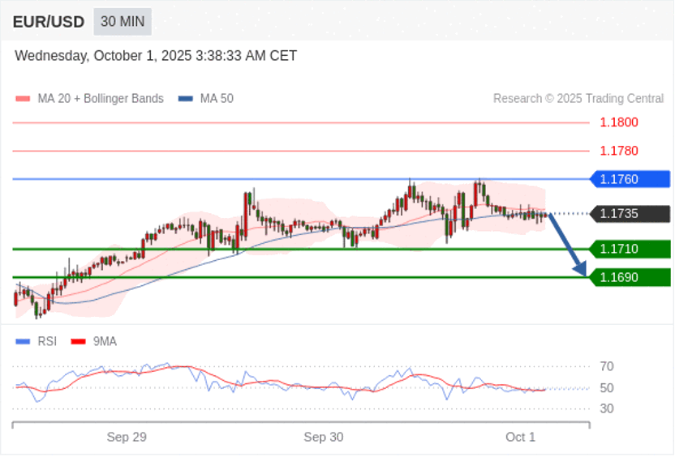This screenshot has height=457, width=675.
Task: Toggle the MA 50 legend entry
Action: (207, 99)
